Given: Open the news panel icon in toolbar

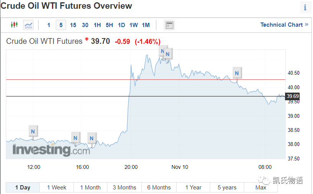Looking at the screenshot, I should [169, 25].
